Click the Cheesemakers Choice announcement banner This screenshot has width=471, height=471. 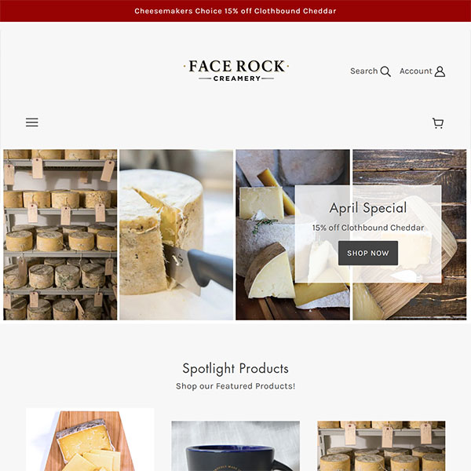235,11
